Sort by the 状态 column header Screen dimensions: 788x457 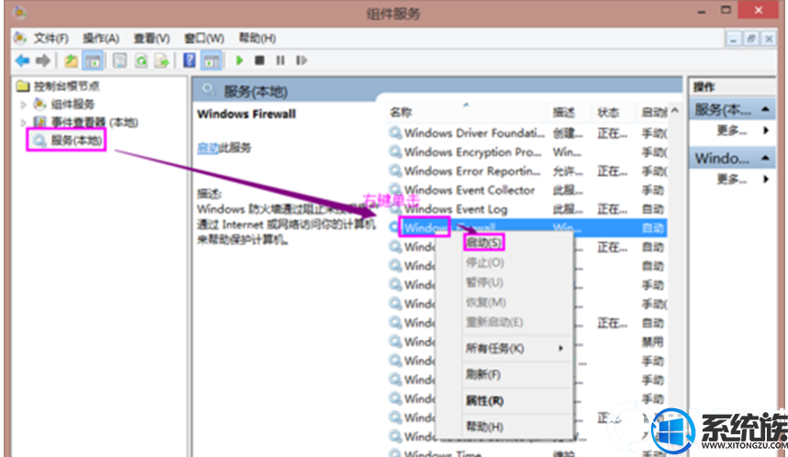(x=608, y=112)
